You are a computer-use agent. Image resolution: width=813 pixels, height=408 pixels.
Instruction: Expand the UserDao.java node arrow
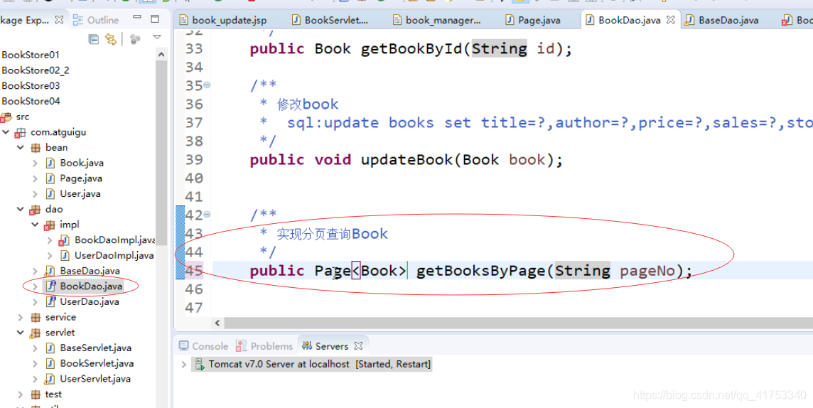pos(35,301)
